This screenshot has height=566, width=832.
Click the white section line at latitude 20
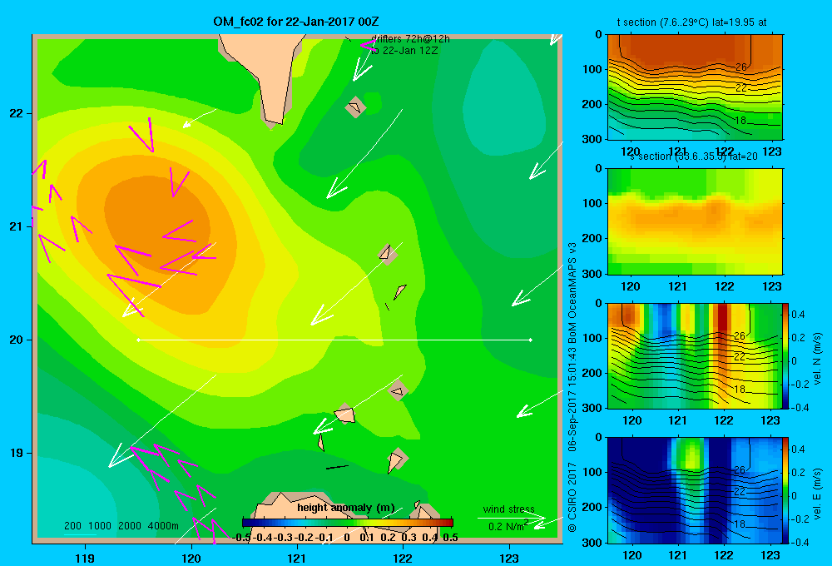(x=334, y=340)
